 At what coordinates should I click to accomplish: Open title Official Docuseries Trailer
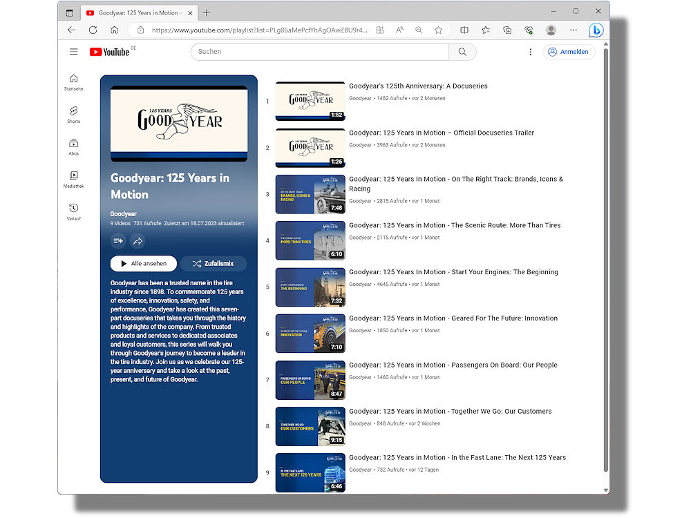(x=442, y=133)
